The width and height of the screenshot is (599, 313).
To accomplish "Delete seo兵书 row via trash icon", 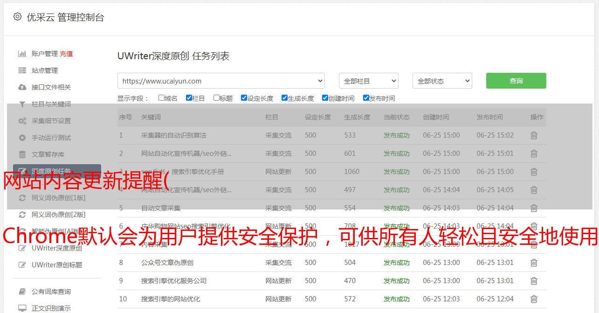I will pos(534,172).
